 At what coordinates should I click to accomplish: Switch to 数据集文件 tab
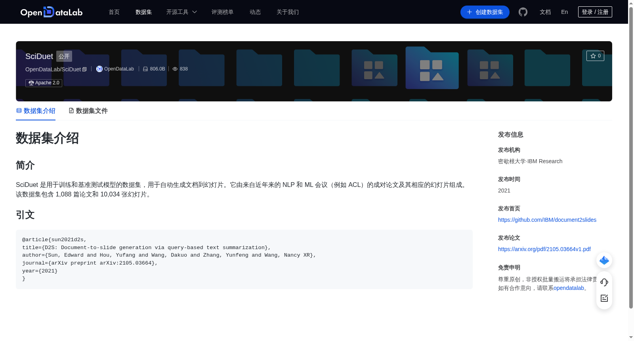(x=88, y=111)
